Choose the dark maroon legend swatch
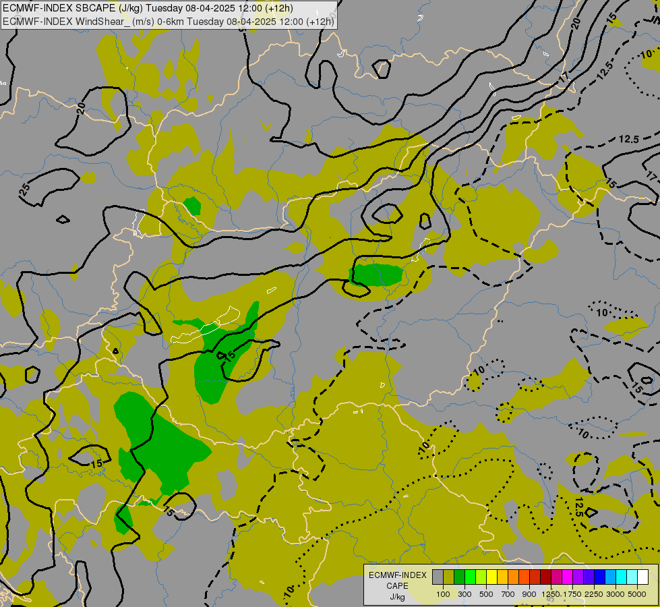660x607 pixels. pos(546,577)
